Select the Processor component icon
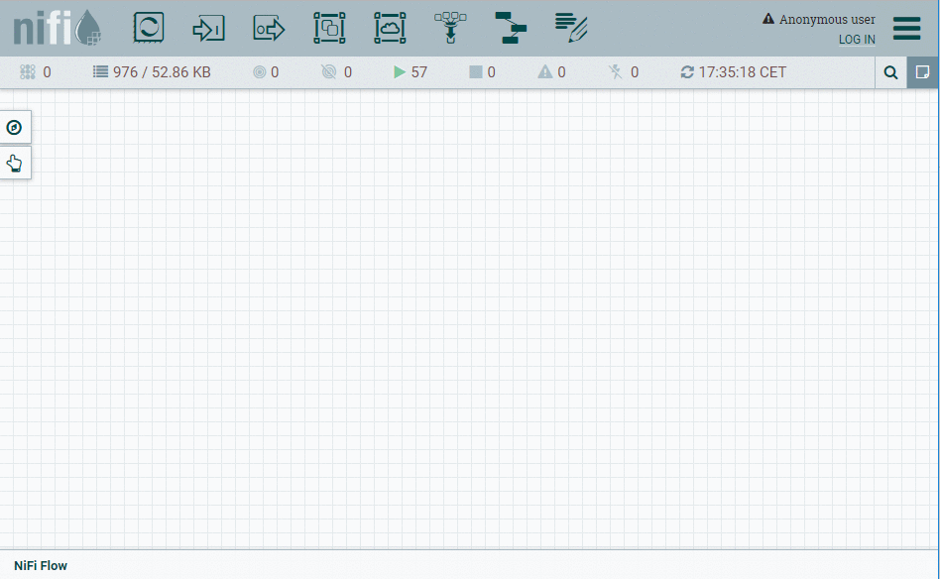Screen dimensions: 940x579 point(149,29)
